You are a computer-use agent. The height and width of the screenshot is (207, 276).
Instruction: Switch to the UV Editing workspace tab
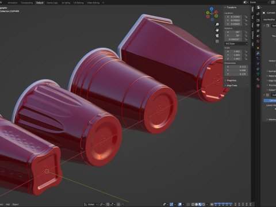[x=79, y=3]
